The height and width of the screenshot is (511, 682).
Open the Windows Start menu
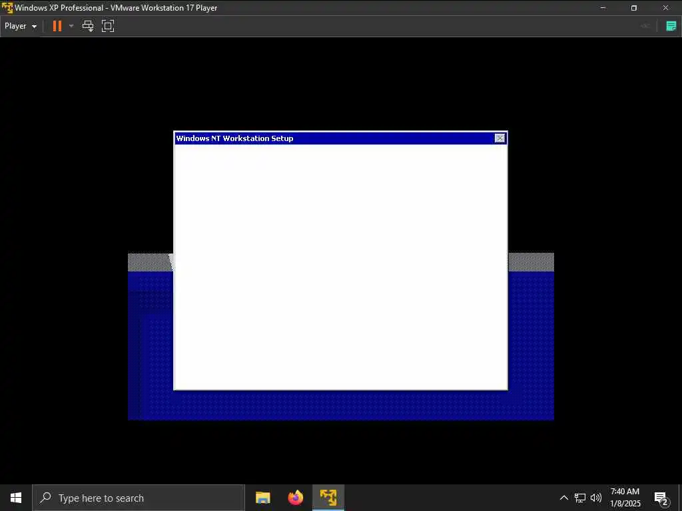[x=16, y=498]
